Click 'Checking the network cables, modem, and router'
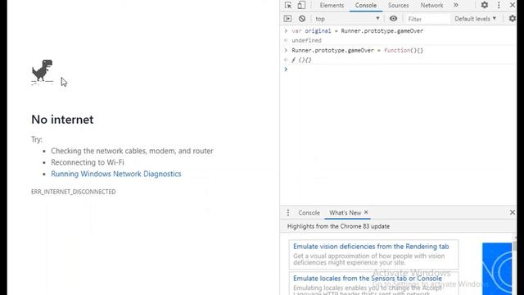 click(132, 151)
